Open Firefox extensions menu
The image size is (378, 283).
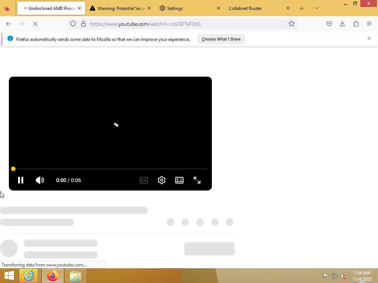point(356,24)
